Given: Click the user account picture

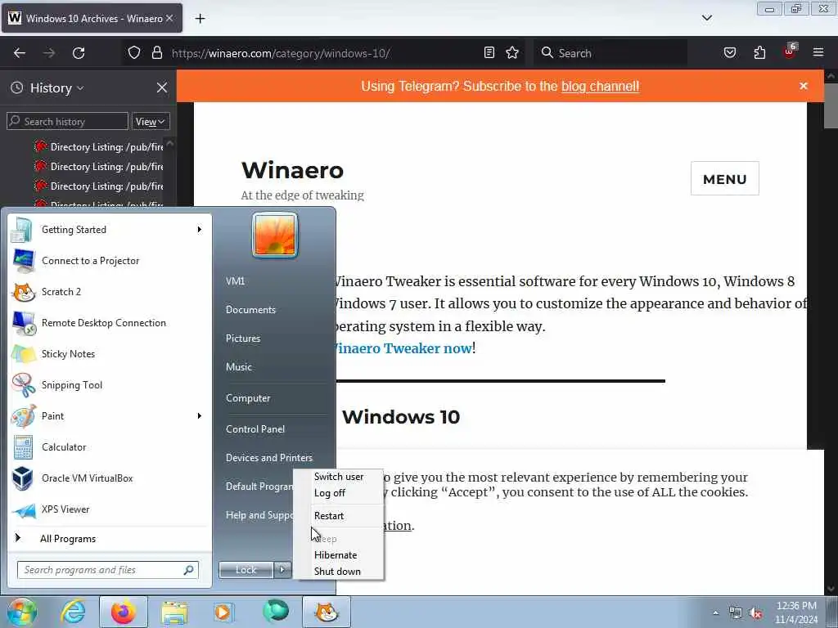Looking at the screenshot, I should click(x=275, y=235).
